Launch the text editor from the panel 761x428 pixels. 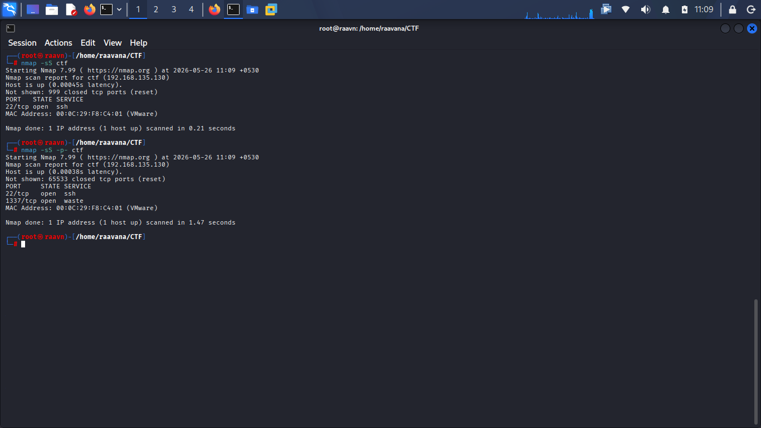tap(71, 9)
